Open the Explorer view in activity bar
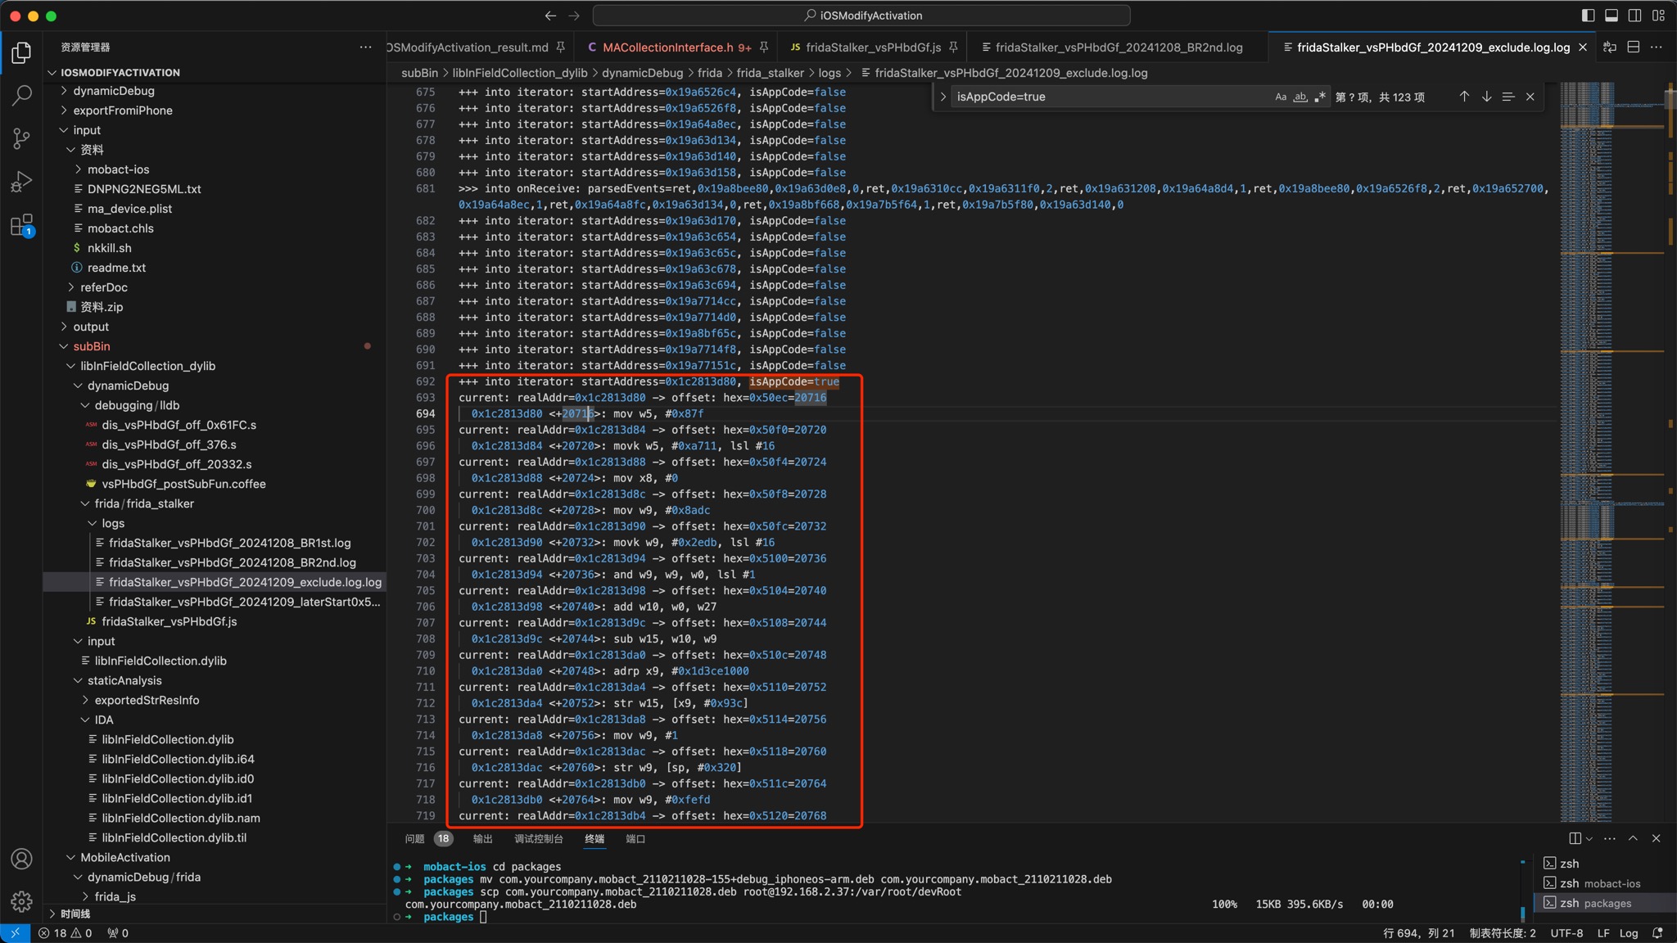Viewport: 1677px width, 943px height. [x=21, y=53]
